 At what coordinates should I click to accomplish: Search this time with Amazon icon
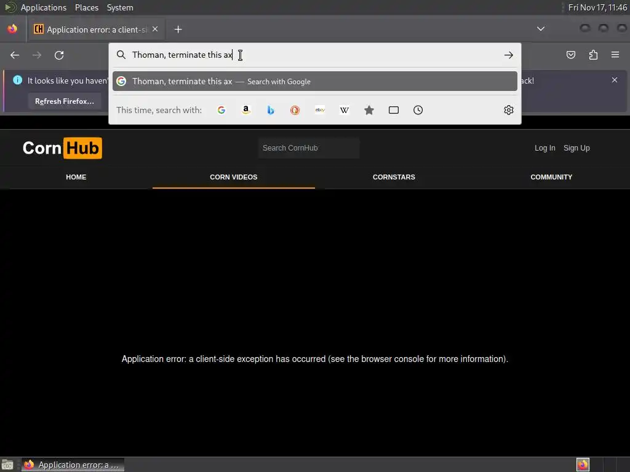(x=246, y=110)
